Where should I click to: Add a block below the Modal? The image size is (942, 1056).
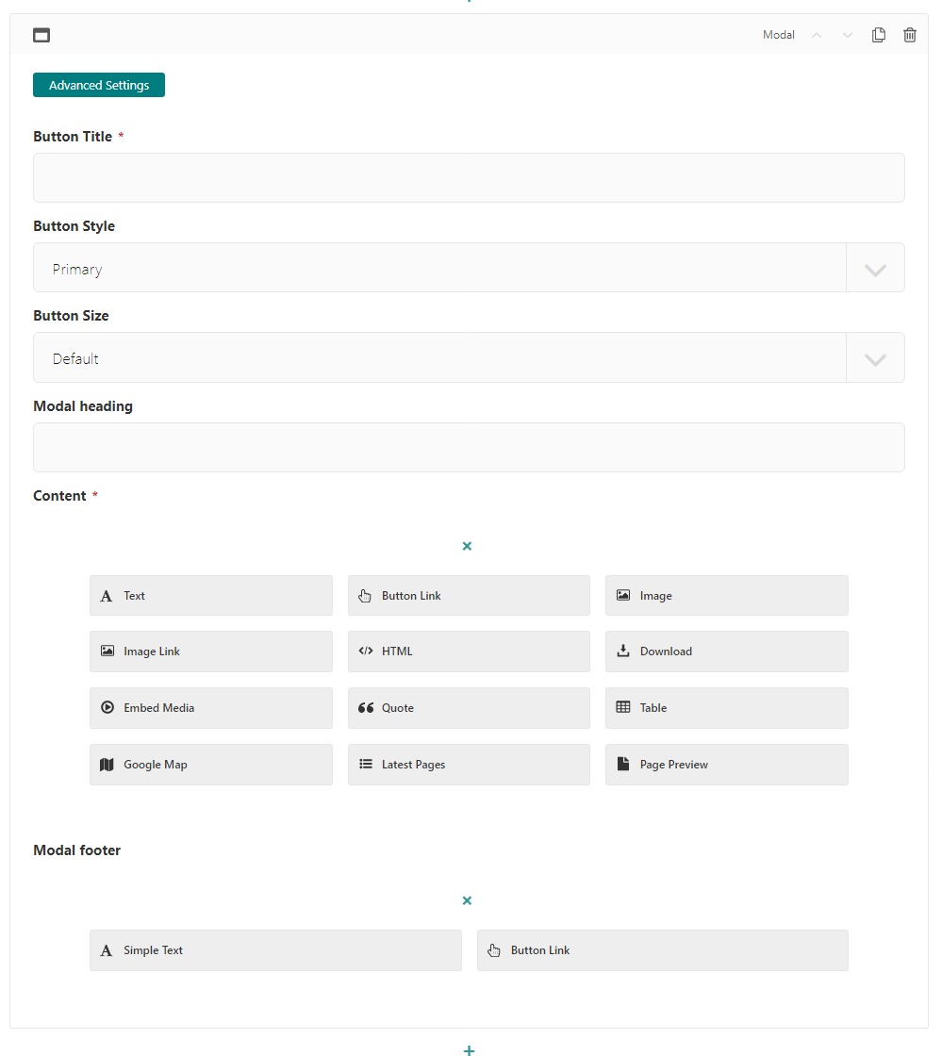point(469,1048)
